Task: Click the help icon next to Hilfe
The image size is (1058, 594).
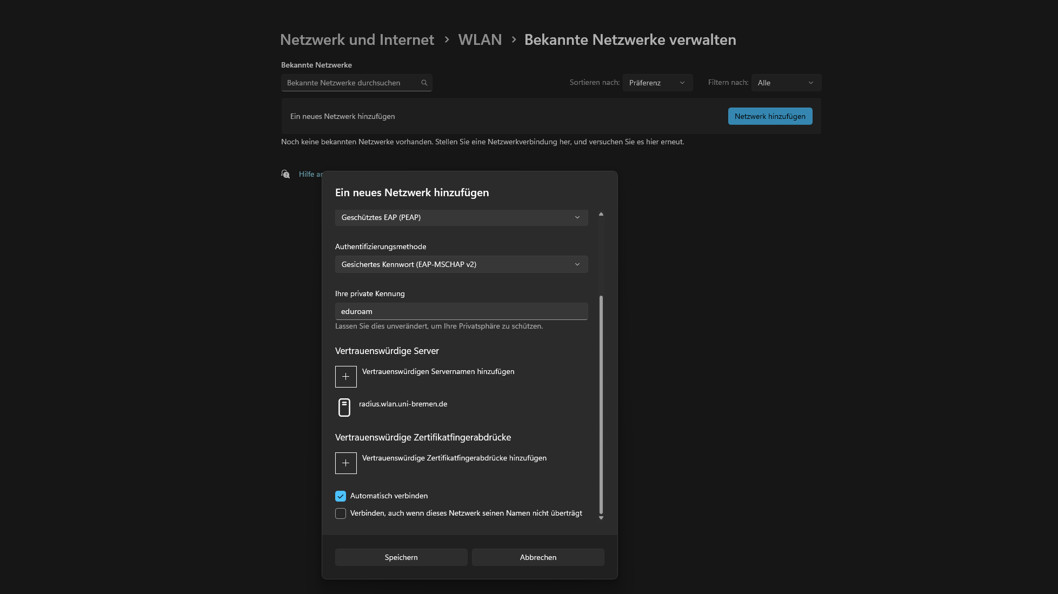Action: 285,174
